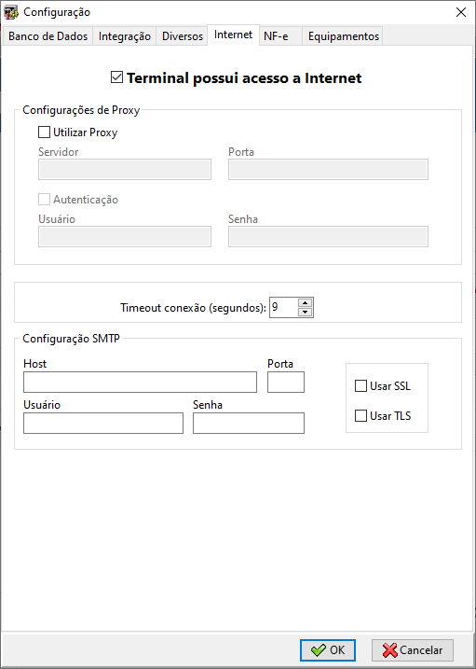
Task: Decrease timeout with the down spinner arrow
Action: click(x=306, y=312)
